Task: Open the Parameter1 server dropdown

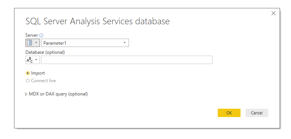Action: tap(85, 43)
